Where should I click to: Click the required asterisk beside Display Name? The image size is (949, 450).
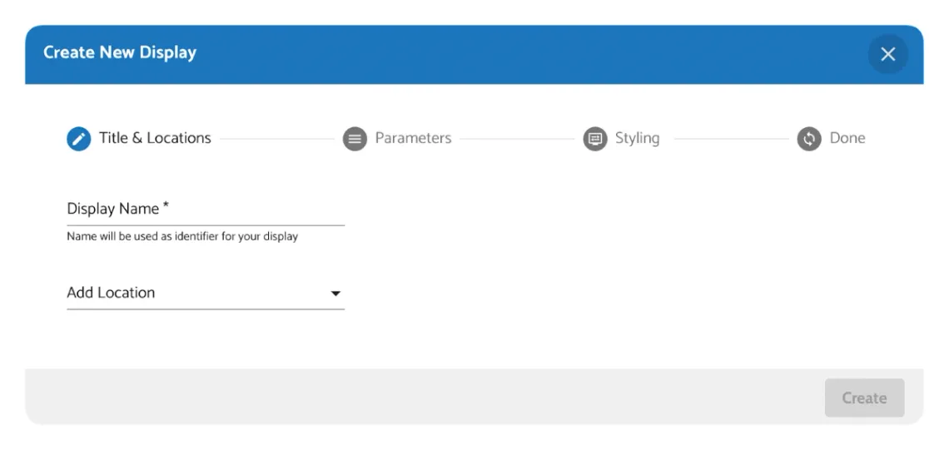[x=166, y=206]
